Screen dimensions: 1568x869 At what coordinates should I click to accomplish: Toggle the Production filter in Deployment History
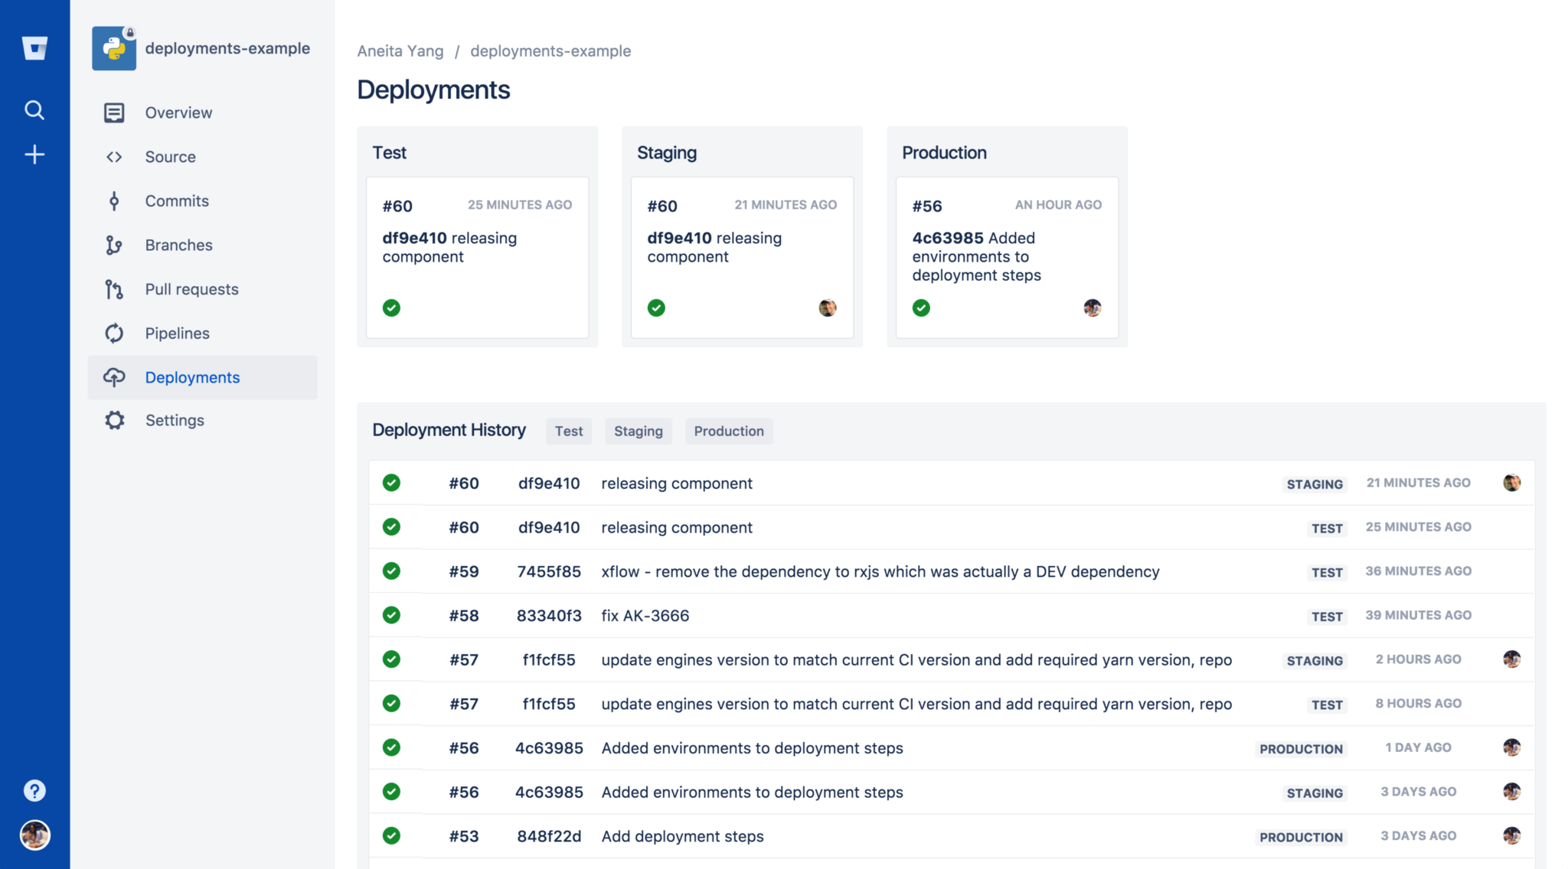click(728, 431)
